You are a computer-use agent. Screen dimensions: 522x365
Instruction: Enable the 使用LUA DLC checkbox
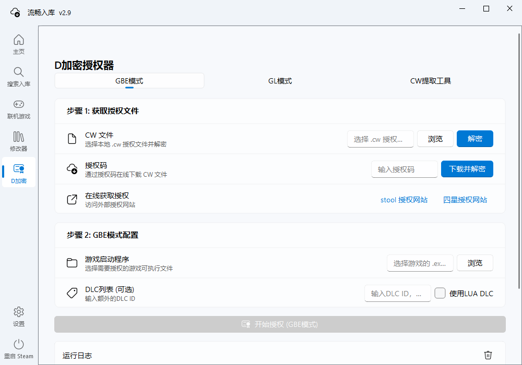(x=440, y=294)
